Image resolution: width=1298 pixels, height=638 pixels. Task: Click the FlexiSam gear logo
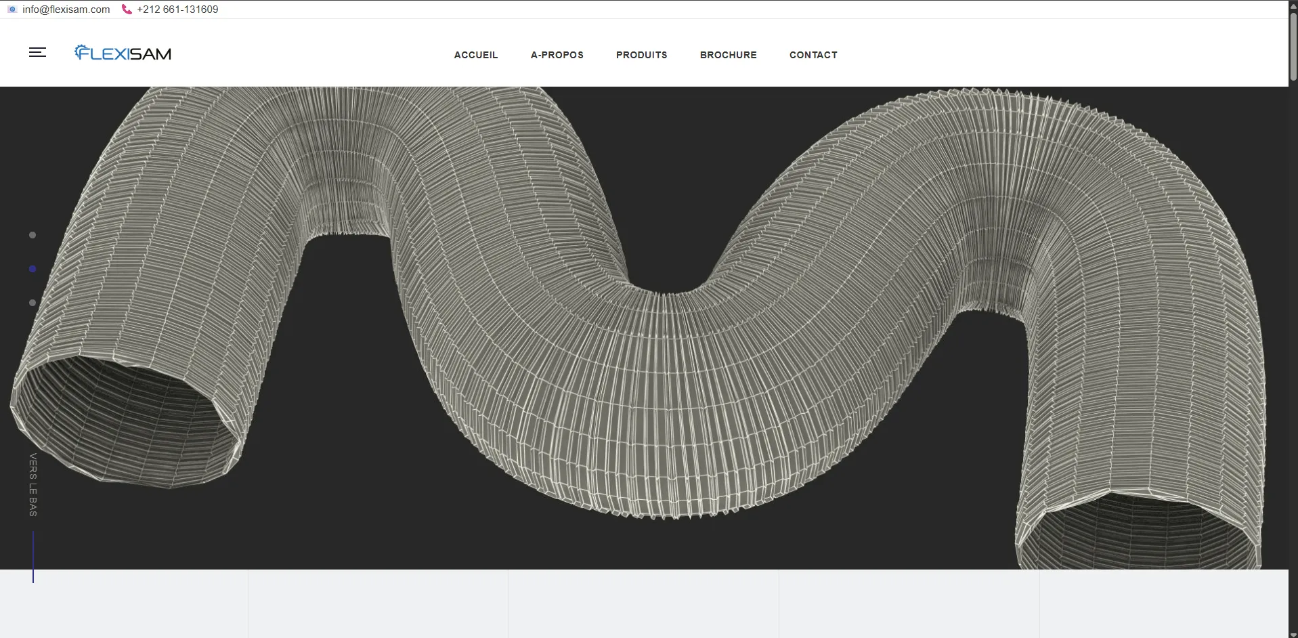point(81,50)
